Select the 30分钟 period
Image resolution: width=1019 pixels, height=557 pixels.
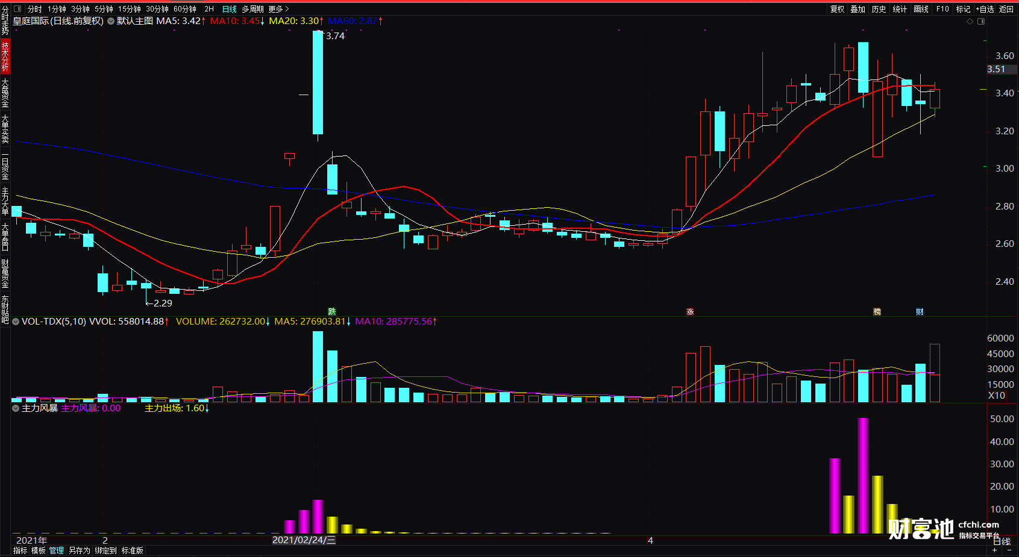pos(157,9)
